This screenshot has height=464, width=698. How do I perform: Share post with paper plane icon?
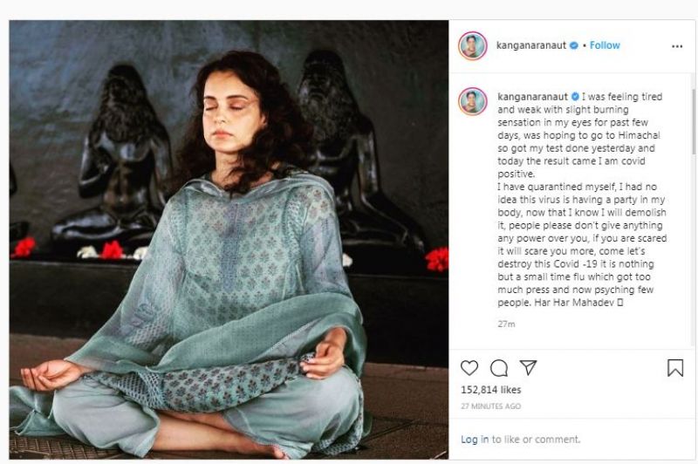[x=529, y=367]
